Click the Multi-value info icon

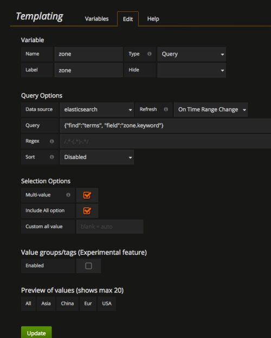coord(68,195)
